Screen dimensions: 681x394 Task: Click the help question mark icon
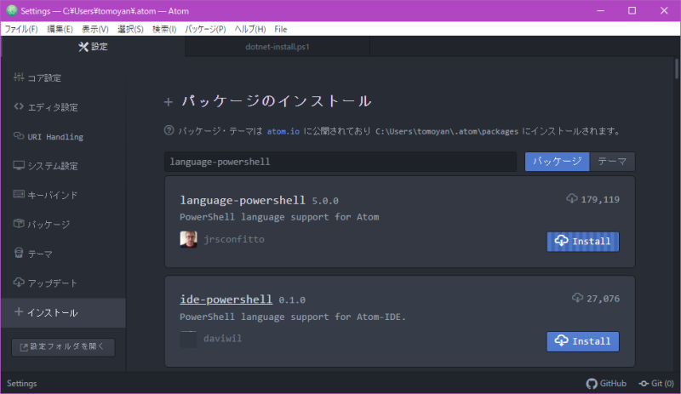coord(169,130)
